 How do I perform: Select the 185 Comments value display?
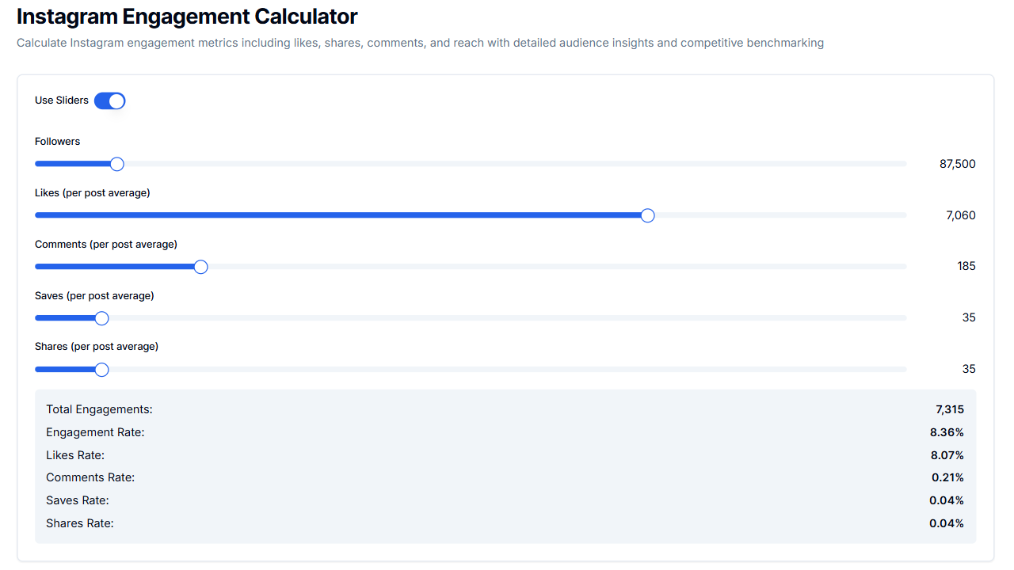966,266
